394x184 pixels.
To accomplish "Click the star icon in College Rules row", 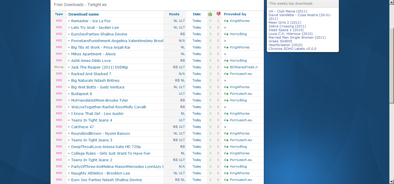I will point(227,153).
